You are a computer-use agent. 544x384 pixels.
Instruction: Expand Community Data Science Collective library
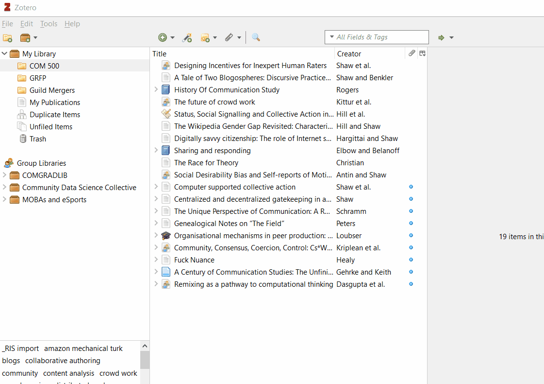[4, 187]
